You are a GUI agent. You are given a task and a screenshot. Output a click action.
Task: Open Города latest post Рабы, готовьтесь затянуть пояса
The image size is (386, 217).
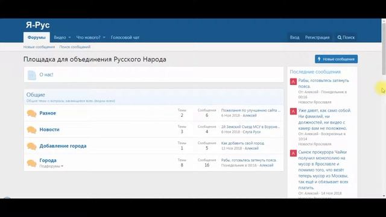click(x=249, y=160)
